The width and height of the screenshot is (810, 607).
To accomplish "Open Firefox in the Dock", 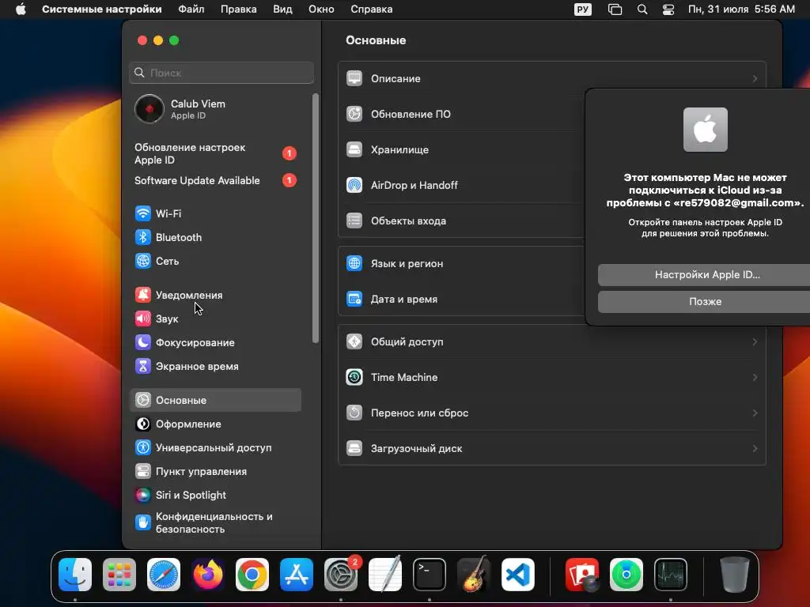I will pyautogui.click(x=208, y=575).
